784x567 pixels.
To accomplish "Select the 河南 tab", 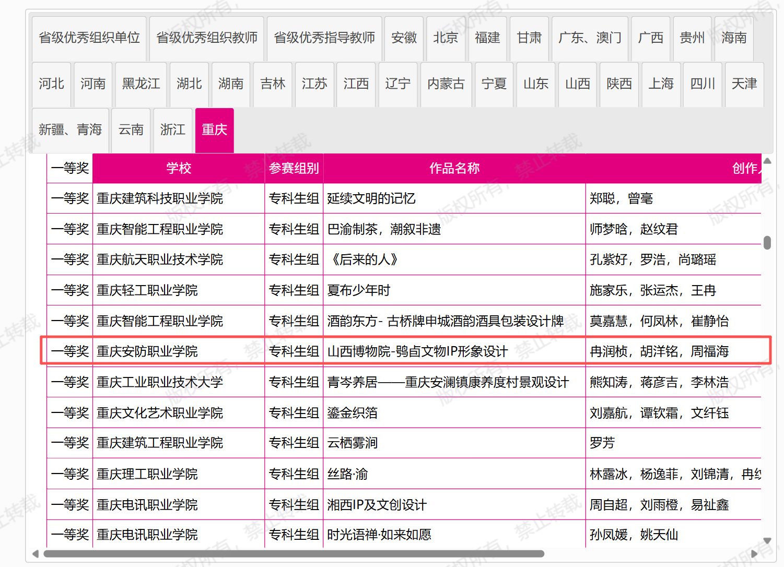I will pos(93,84).
